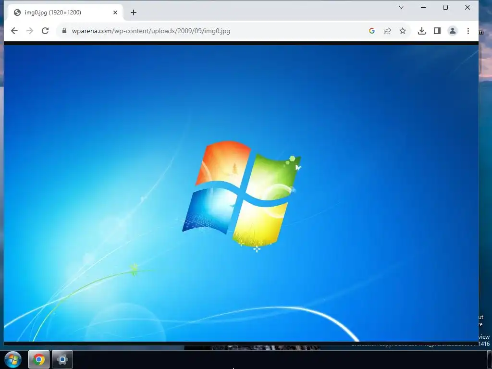Image resolution: width=492 pixels, height=369 pixels.
Task: Bookmark this page with star icon
Action: [403, 31]
